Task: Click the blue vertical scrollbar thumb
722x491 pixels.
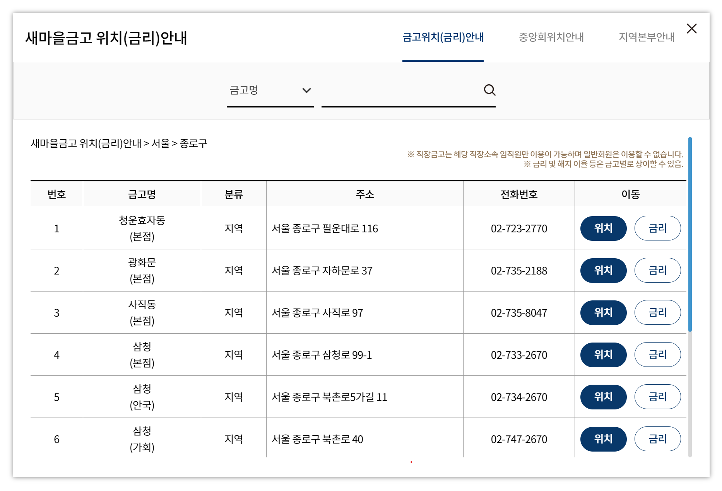Action: click(x=690, y=234)
